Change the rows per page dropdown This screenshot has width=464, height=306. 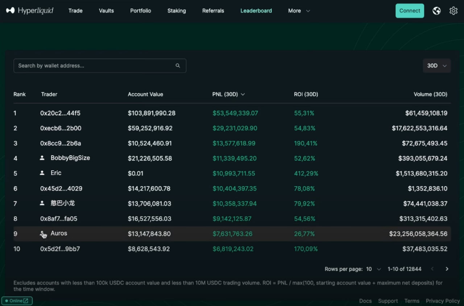pyautogui.click(x=373, y=269)
